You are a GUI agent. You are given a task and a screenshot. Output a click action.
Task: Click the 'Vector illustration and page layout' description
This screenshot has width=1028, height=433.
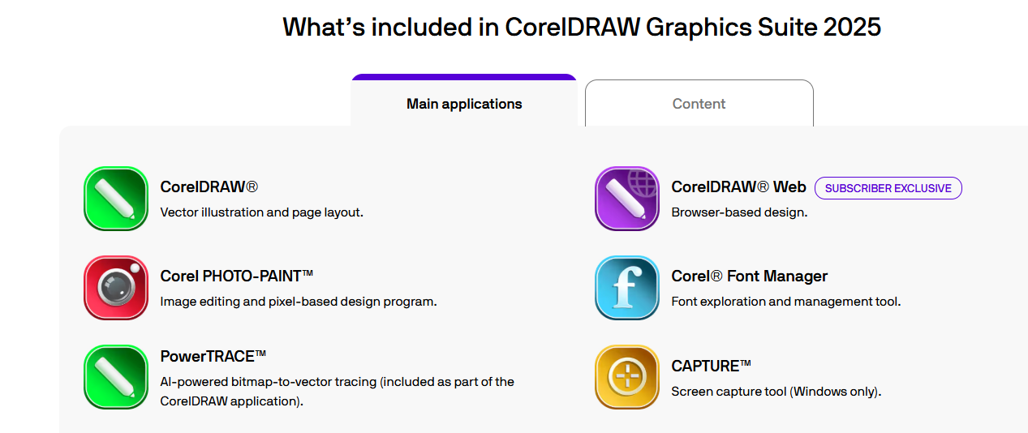tap(262, 212)
